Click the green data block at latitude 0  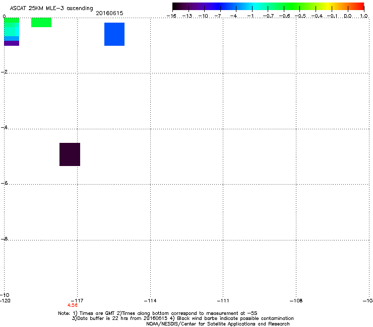tap(41, 22)
